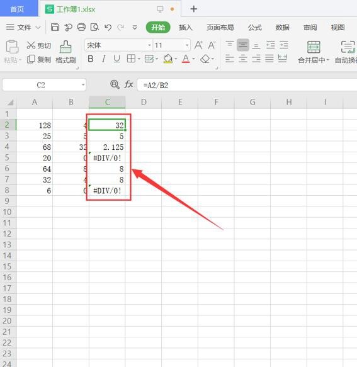Switch to the 插入 ribbon tab
Image resolution: width=357 pixels, height=367 pixels.
pyautogui.click(x=186, y=28)
